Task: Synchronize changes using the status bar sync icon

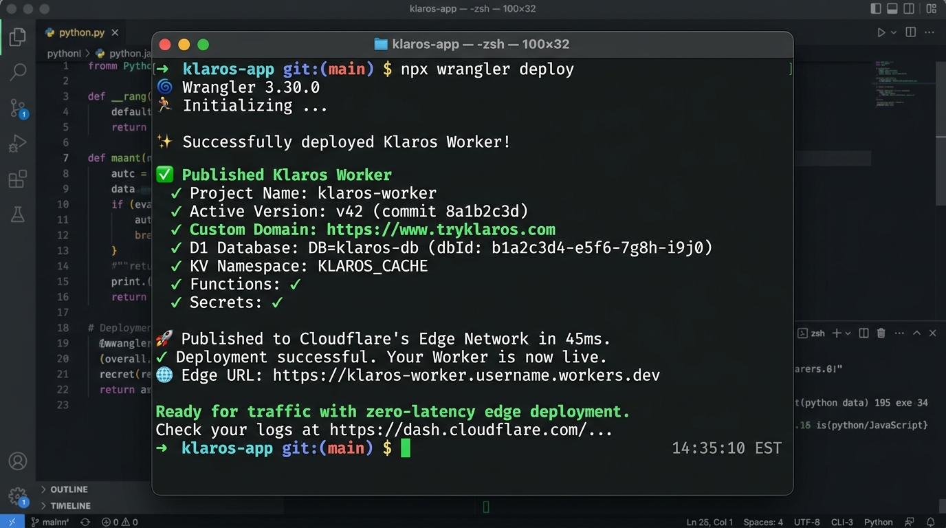Action: (85, 522)
